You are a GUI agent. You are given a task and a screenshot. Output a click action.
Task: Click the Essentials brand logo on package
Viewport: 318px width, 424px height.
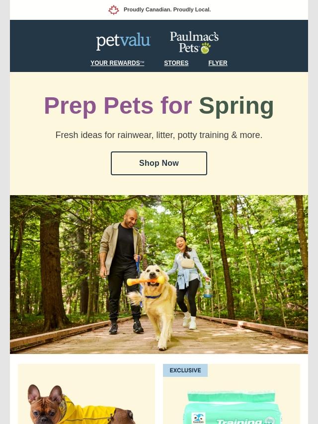point(198,418)
